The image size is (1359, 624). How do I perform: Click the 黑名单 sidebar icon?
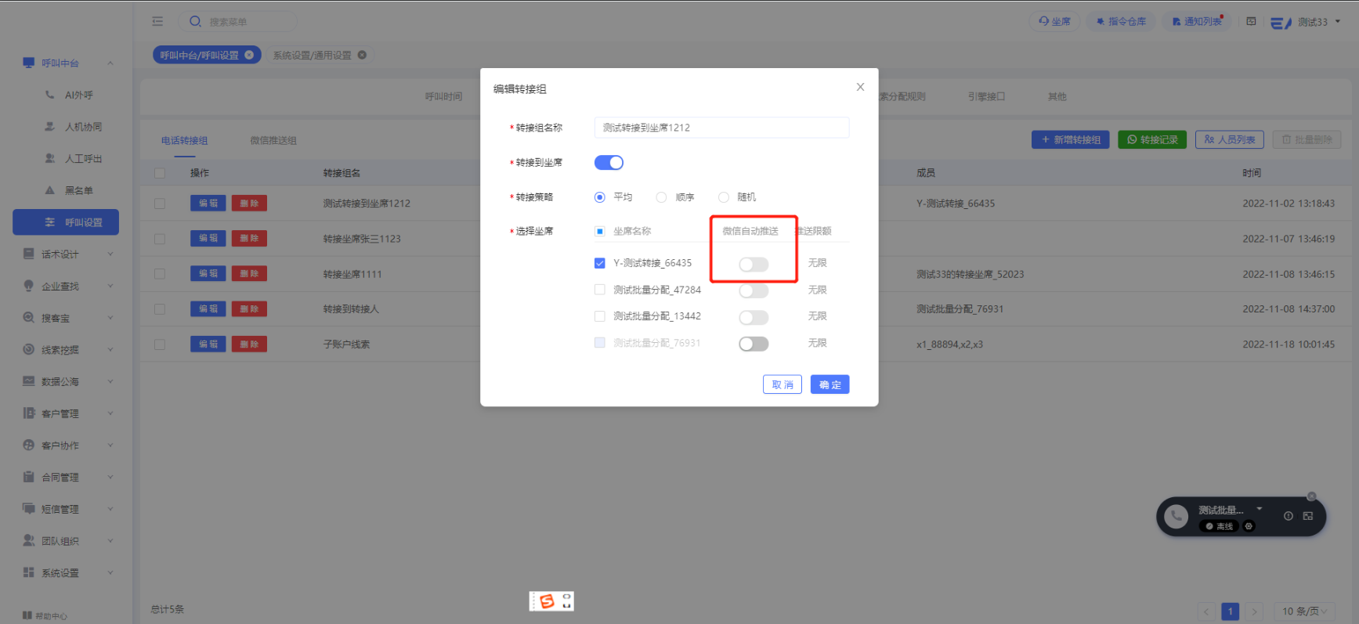click(50, 190)
